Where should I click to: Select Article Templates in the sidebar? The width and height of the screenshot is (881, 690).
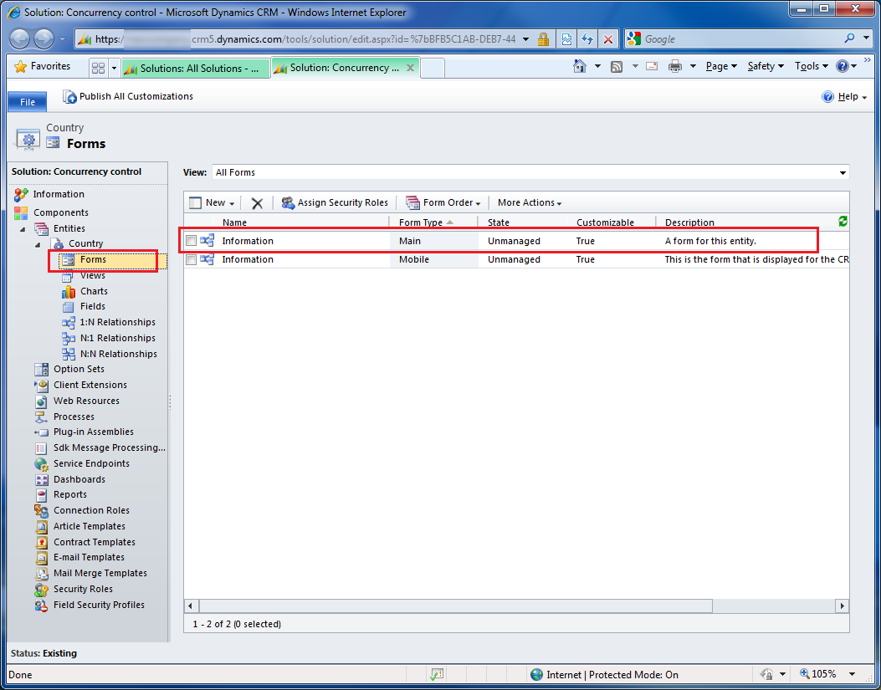90,526
